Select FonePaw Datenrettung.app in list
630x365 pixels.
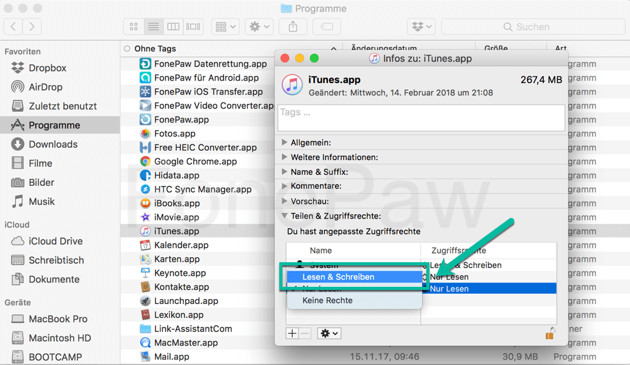(210, 64)
